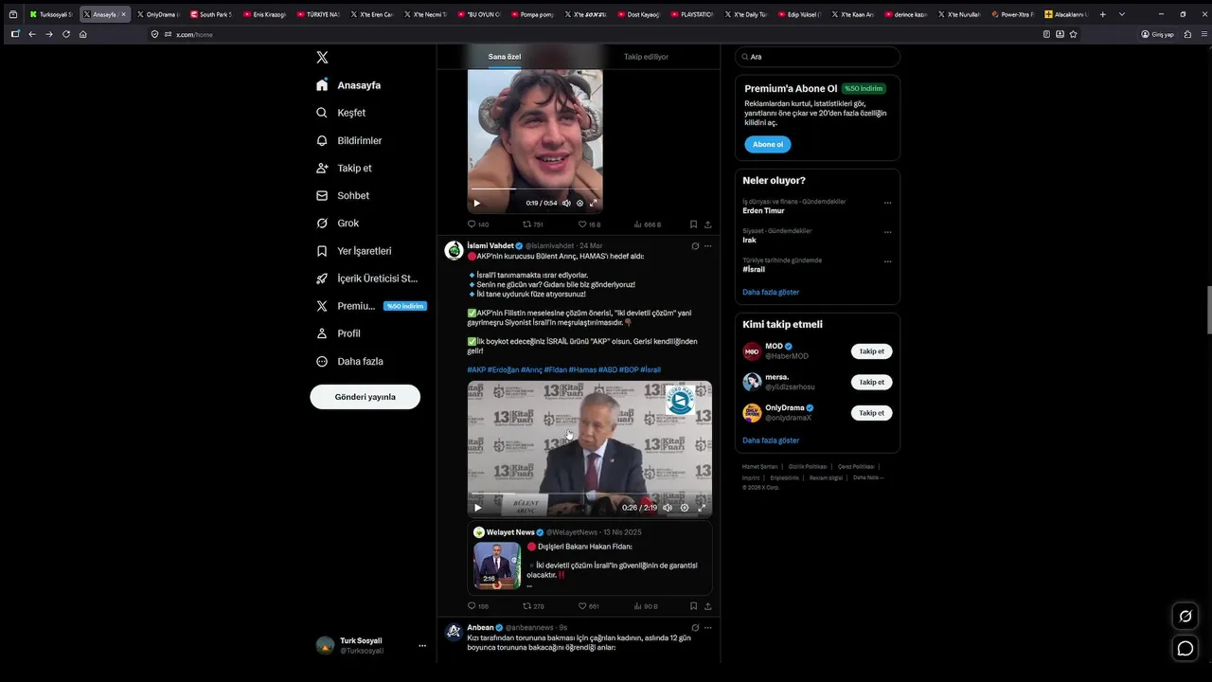Seek on Bülent Arınç video progress bar
This screenshot has height=682, width=1212.
(589, 495)
